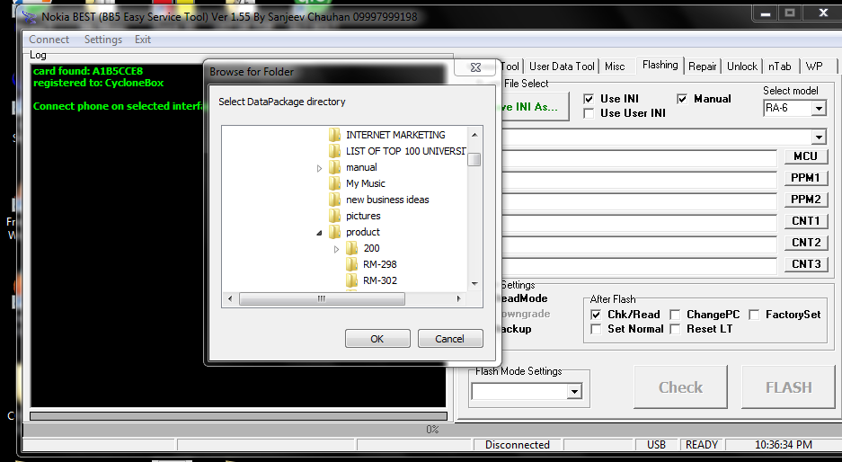Enable the FactorySet checkbox

pos(754,315)
